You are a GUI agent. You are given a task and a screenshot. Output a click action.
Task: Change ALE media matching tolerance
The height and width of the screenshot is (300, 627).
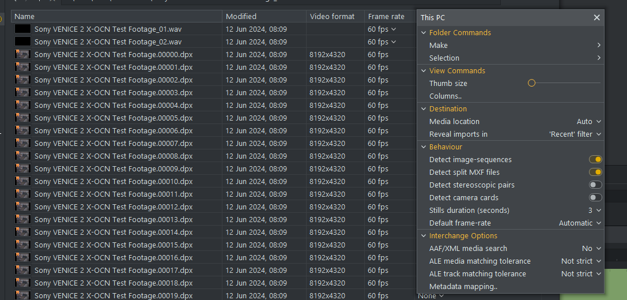pos(581,261)
